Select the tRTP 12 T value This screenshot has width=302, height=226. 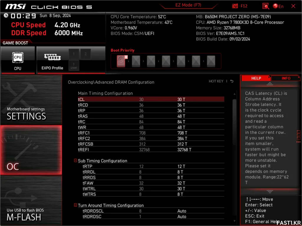[x=181, y=166]
